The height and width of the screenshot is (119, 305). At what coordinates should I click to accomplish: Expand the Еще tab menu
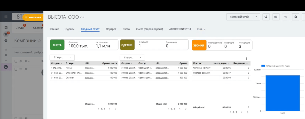(202, 29)
